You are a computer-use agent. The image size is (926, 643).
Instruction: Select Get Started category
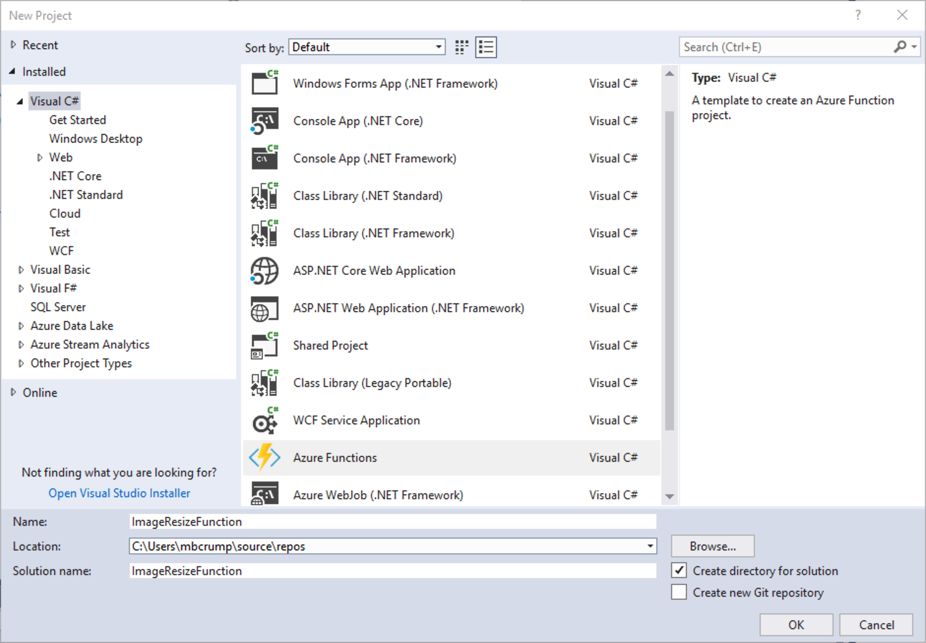pos(78,120)
